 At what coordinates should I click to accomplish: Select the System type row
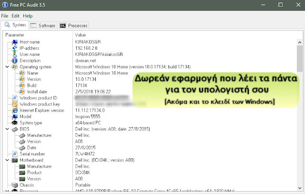(150, 123)
